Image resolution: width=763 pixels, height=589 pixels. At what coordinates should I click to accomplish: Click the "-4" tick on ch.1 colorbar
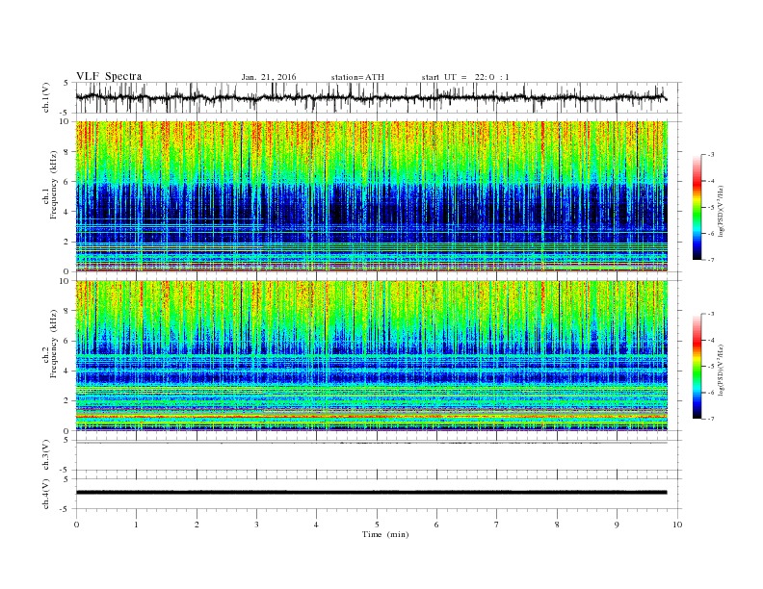click(711, 181)
